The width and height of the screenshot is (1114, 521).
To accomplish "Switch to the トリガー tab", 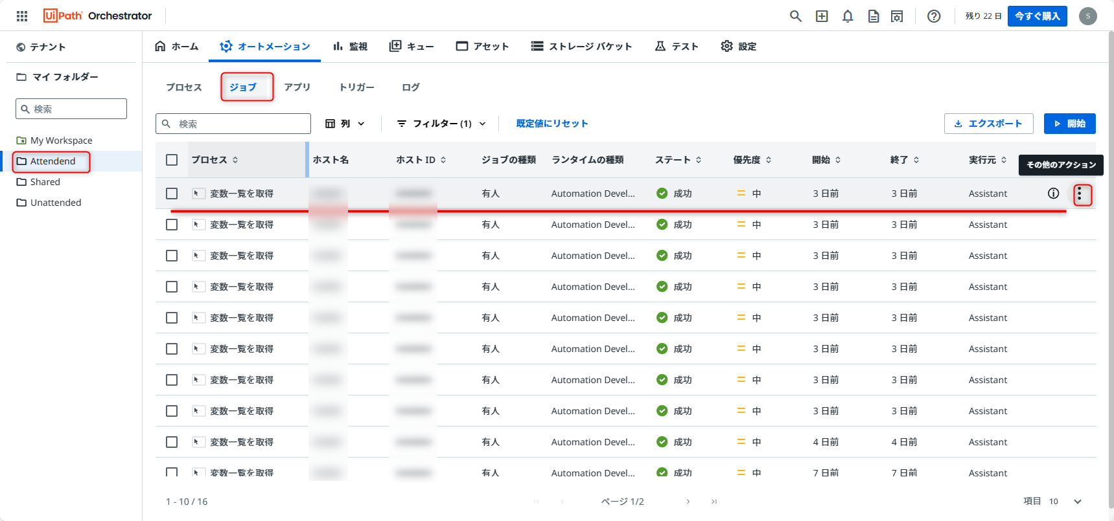I will [x=356, y=87].
